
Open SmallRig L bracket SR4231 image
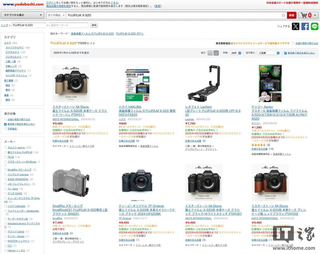click(x=71, y=182)
